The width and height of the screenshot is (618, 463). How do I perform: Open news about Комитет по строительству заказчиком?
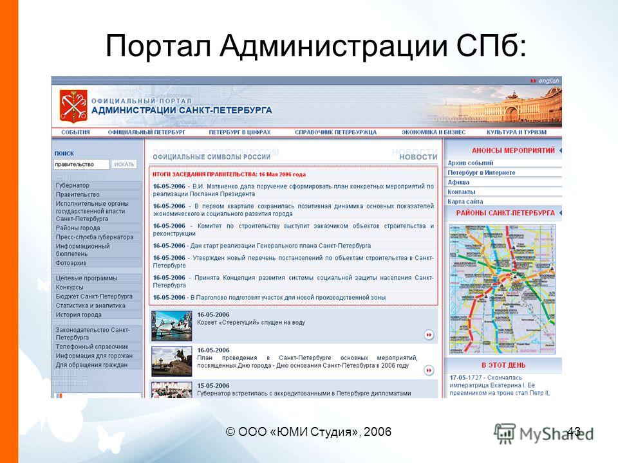(294, 230)
